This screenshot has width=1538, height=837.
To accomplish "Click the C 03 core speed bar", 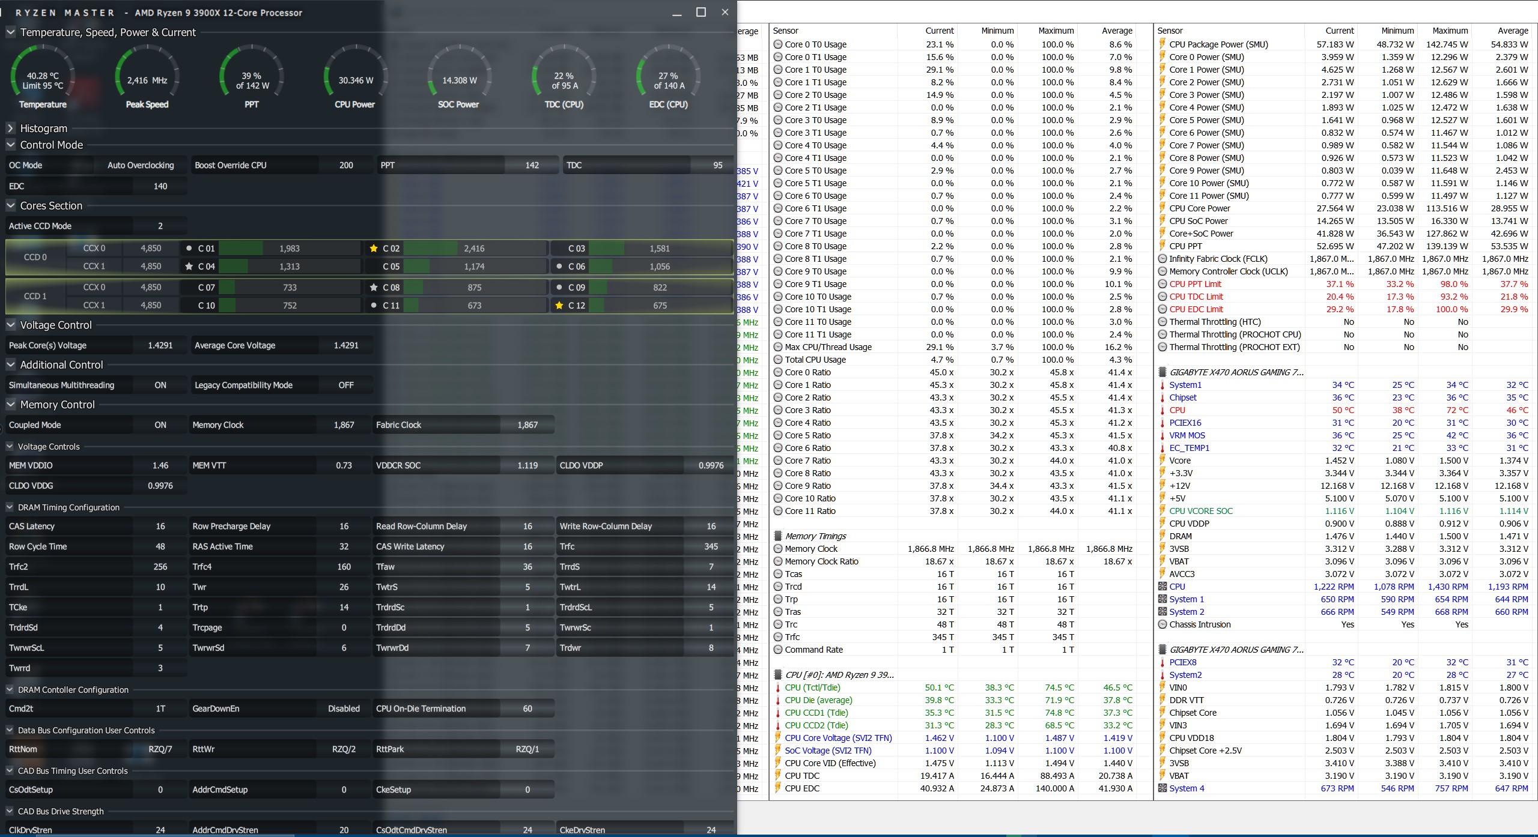I will [x=660, y=248].
